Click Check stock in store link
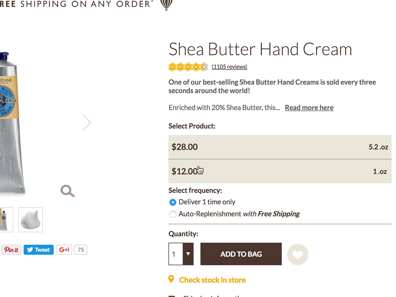 [x=212, y=280]
